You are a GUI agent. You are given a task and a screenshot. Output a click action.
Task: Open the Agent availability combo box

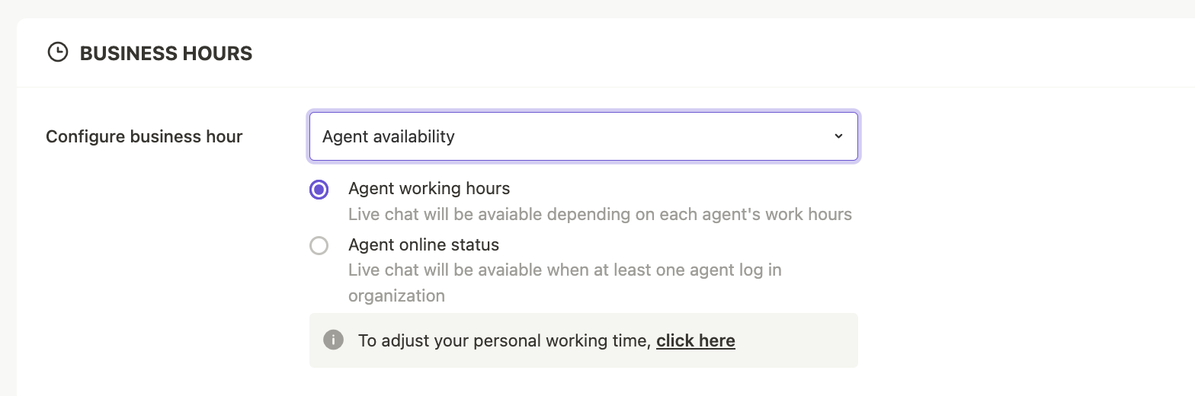click(584, 136)
